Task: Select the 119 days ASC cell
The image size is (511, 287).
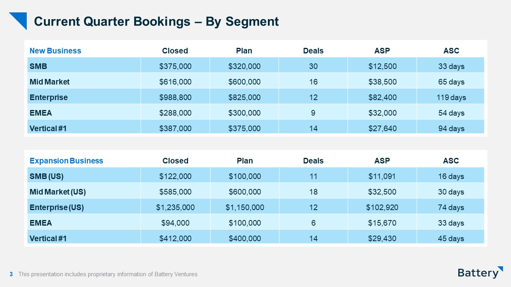Action: click(x=451, y=97)
